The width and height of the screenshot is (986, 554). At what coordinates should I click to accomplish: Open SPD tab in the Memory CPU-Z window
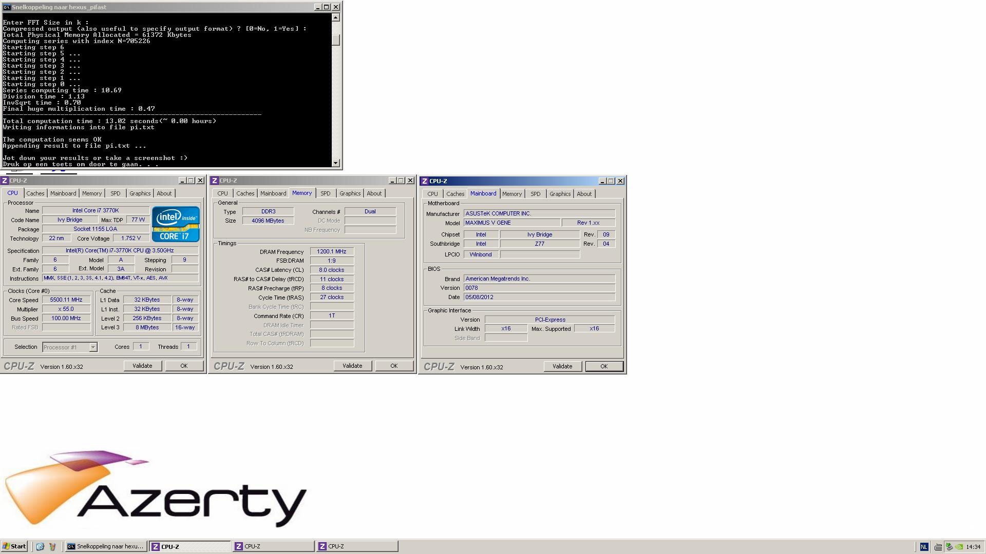(x=325, y=193)
